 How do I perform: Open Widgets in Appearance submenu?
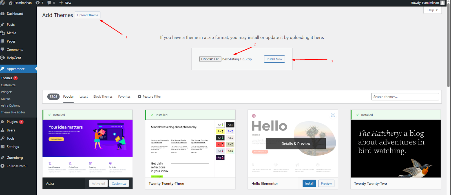pos(7,92)
